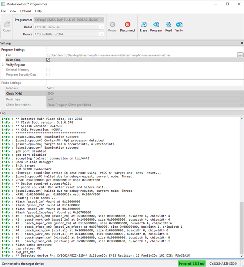Toggle the External Memory checkbox
This screenshot has width=244, height=267.
48,69
